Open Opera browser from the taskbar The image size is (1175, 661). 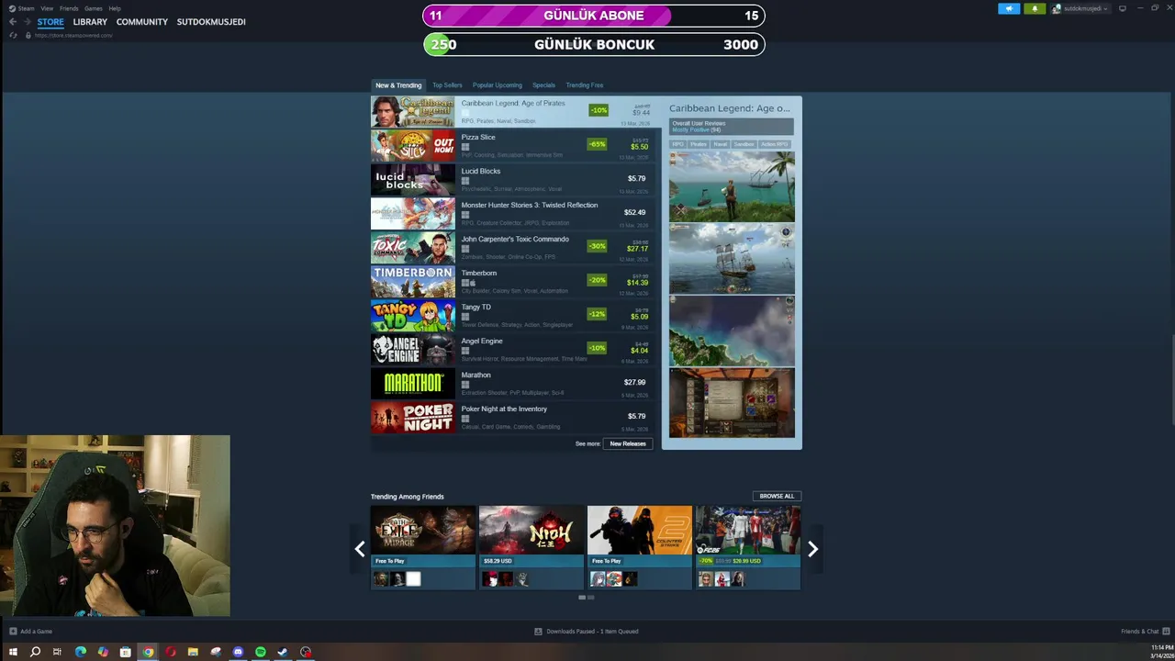171,652
